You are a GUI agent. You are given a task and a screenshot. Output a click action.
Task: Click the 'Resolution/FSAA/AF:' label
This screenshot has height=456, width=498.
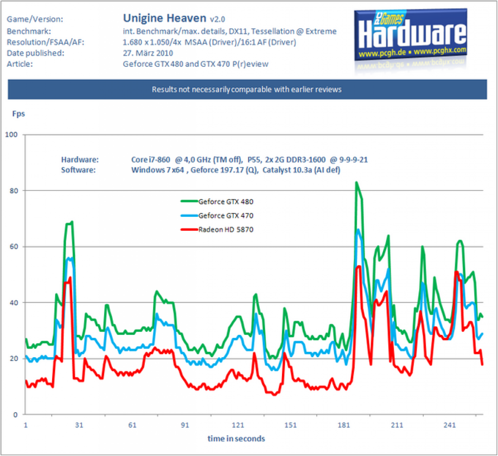(45, 42)
